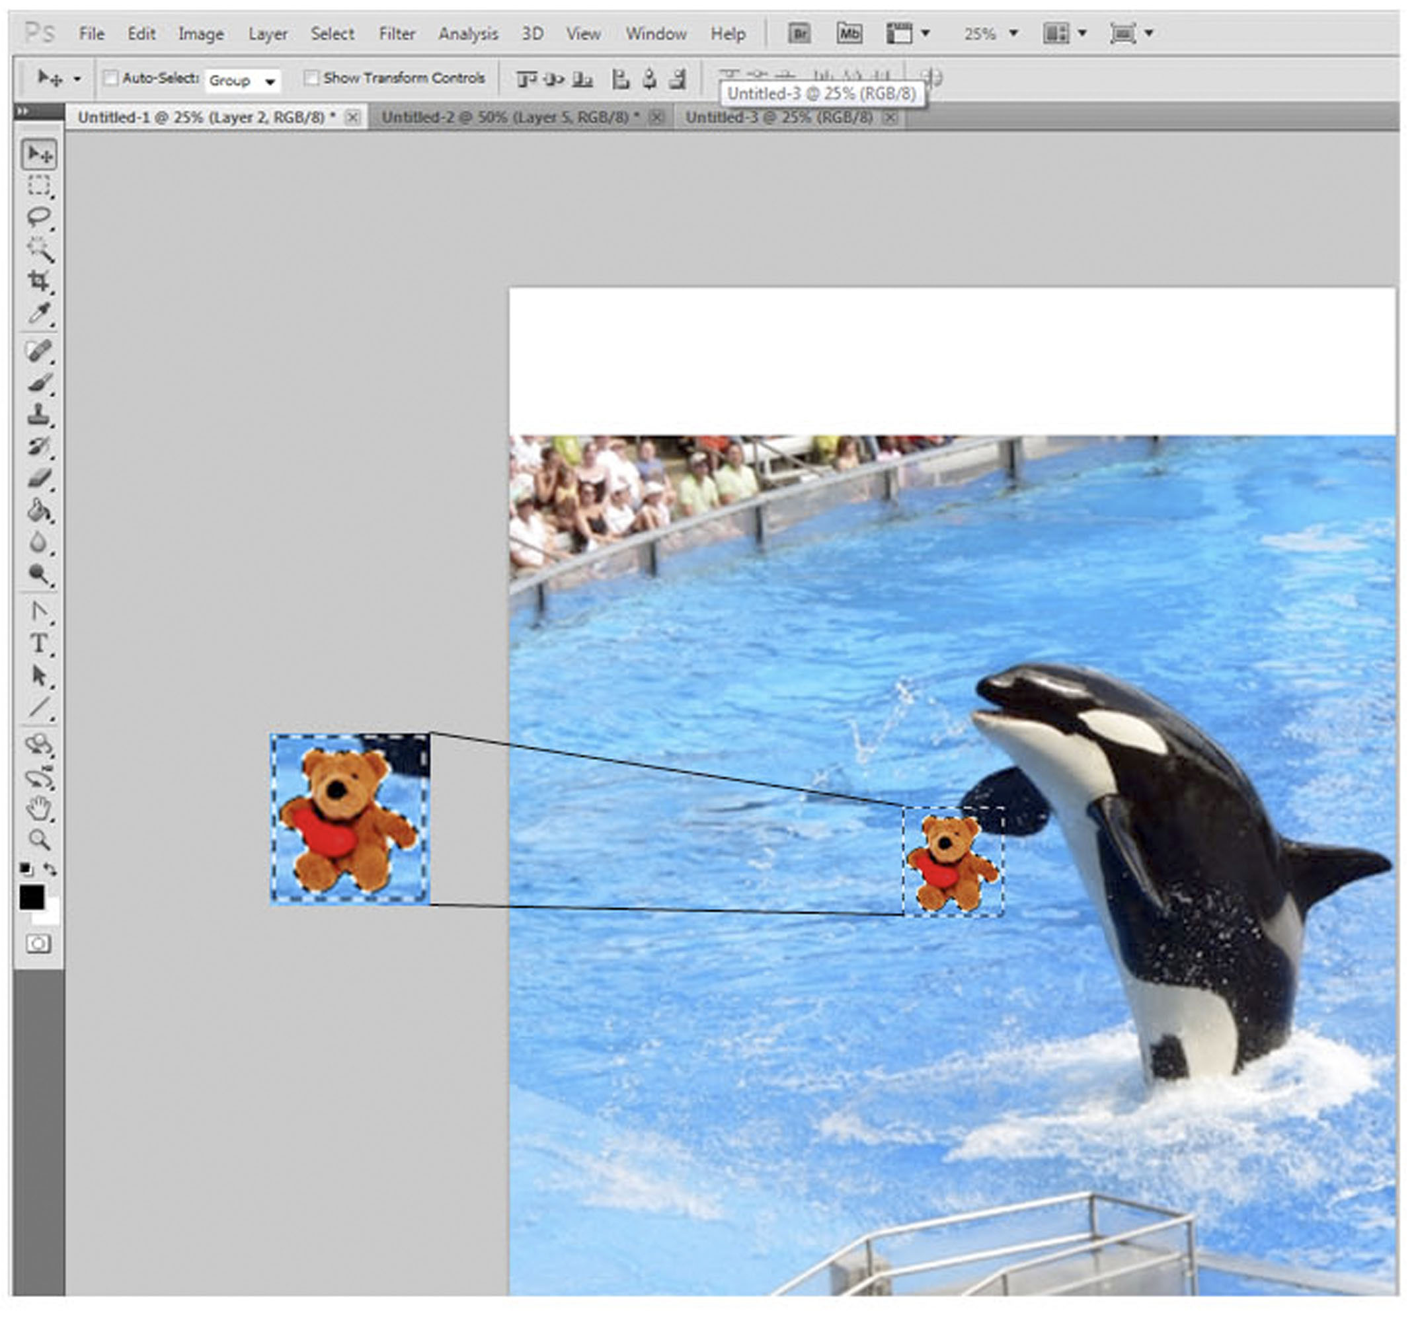Align right edges of layers
This screenshot has width=1418, height=1340.
tap(678, 79)
